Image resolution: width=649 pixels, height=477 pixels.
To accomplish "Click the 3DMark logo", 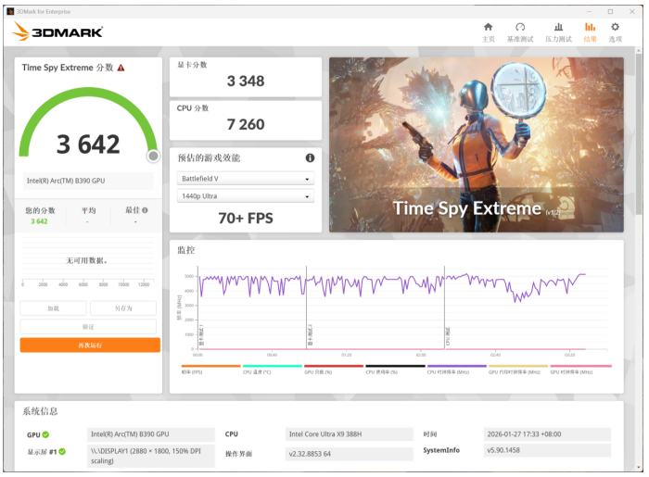I will [x=57, y=31].
